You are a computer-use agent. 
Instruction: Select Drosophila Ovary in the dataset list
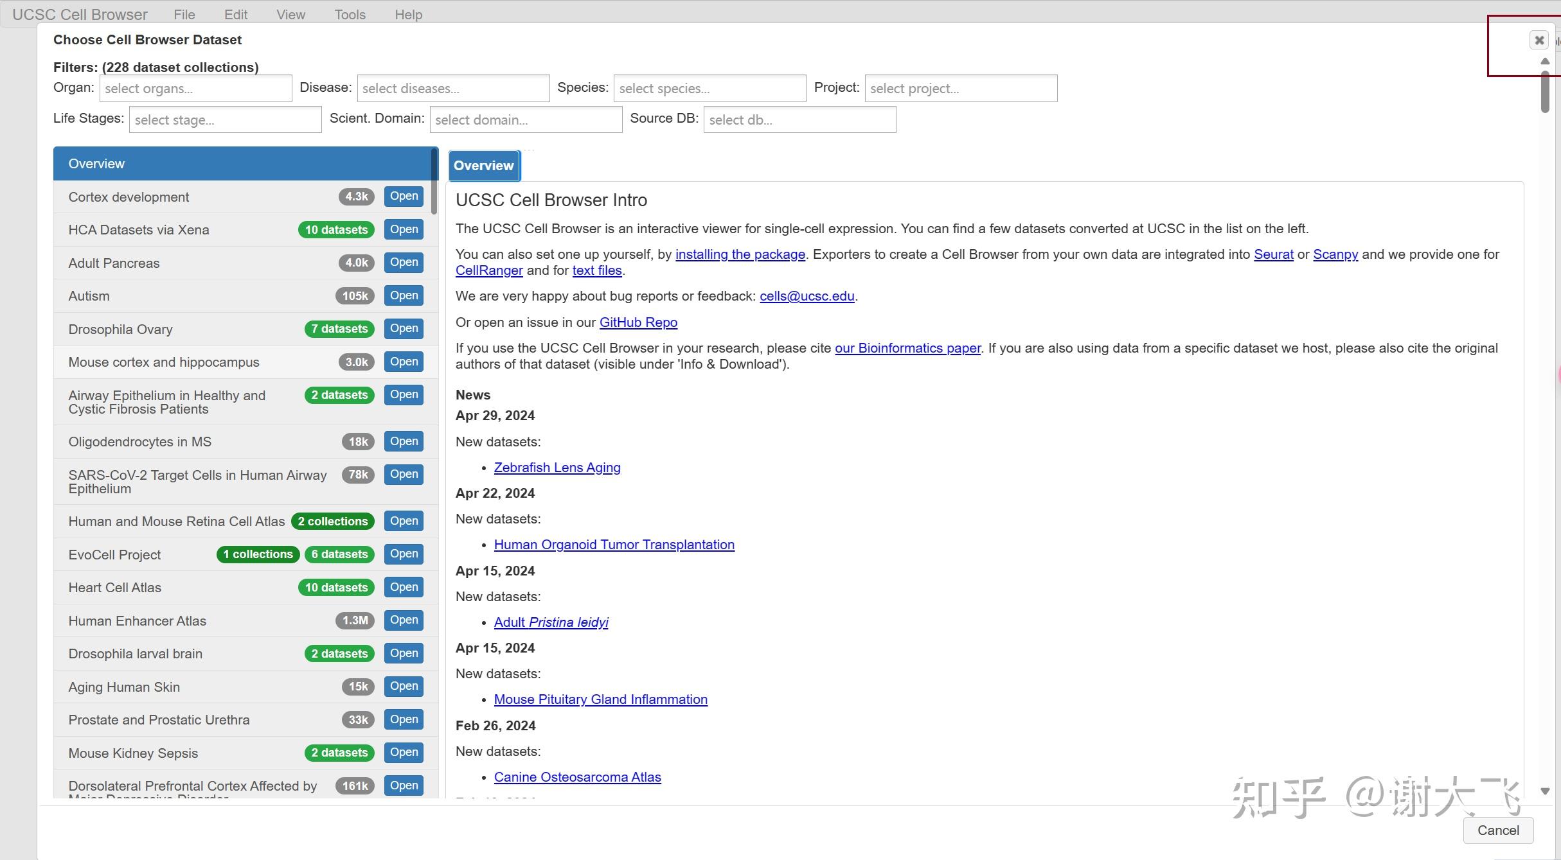[x=120, y=328]
